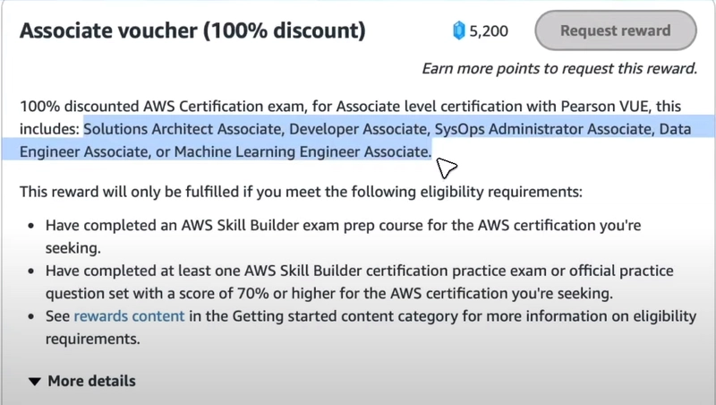Open the rewards content link
716x405 pixels.
pyautogui.click(x=129, y=315)
